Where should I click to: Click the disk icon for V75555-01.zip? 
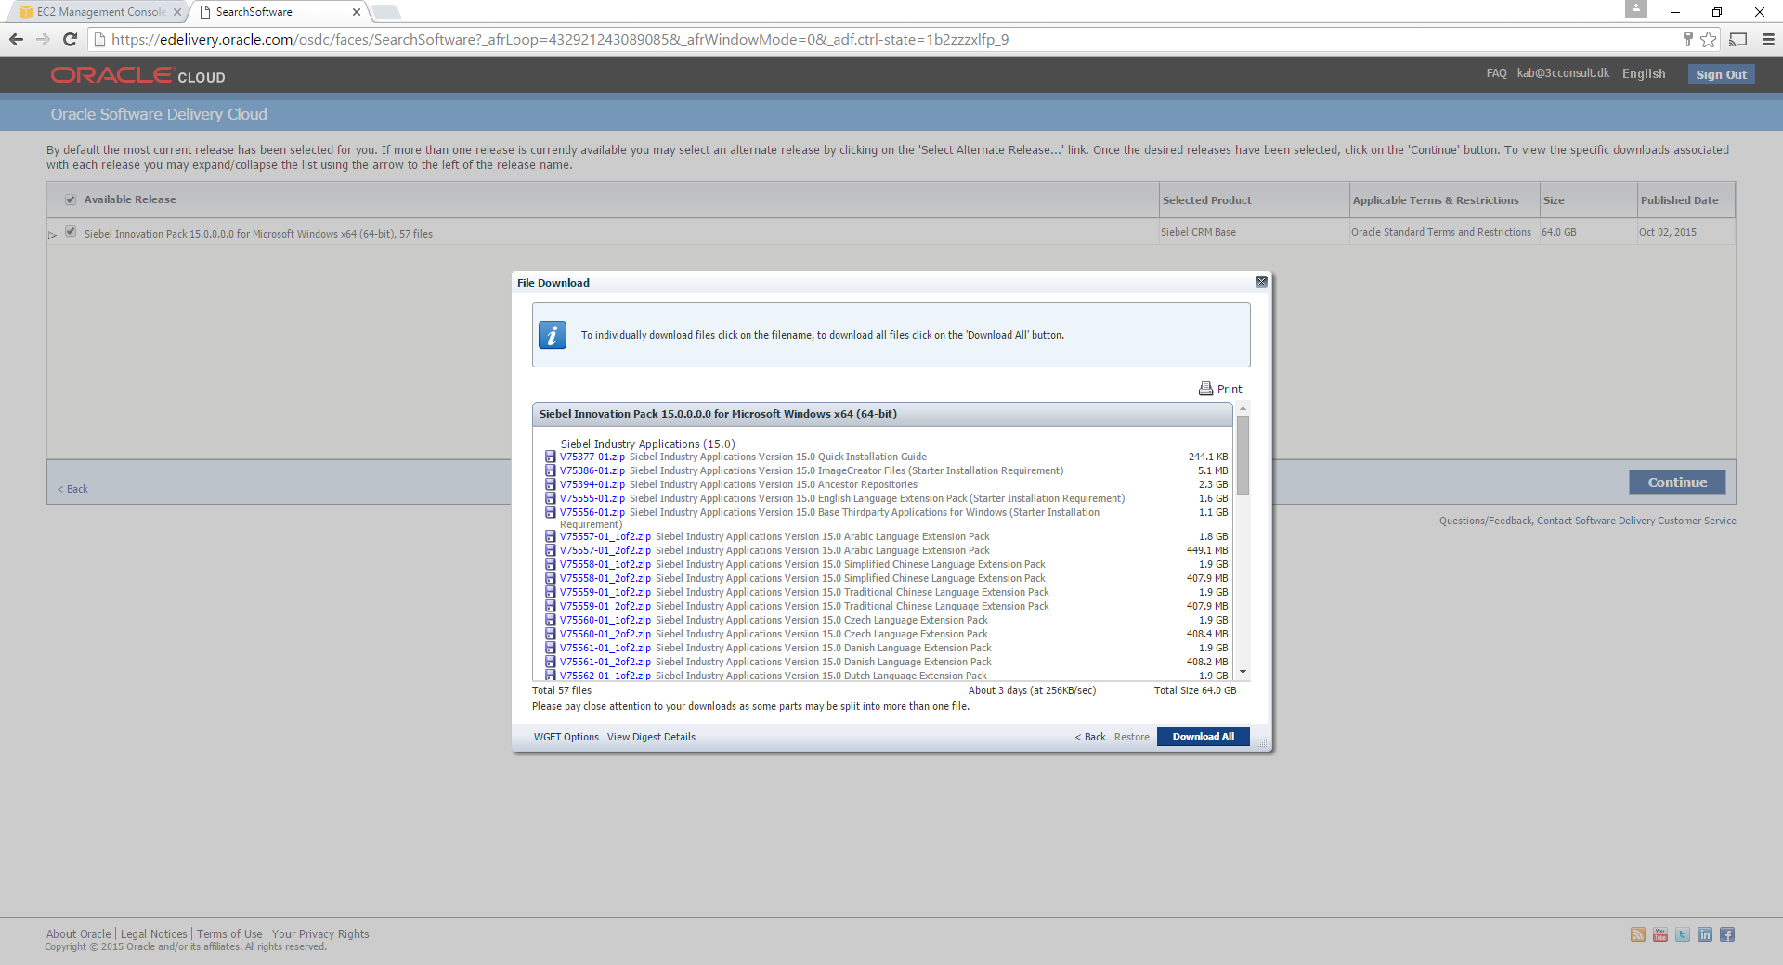coord(551,498)
